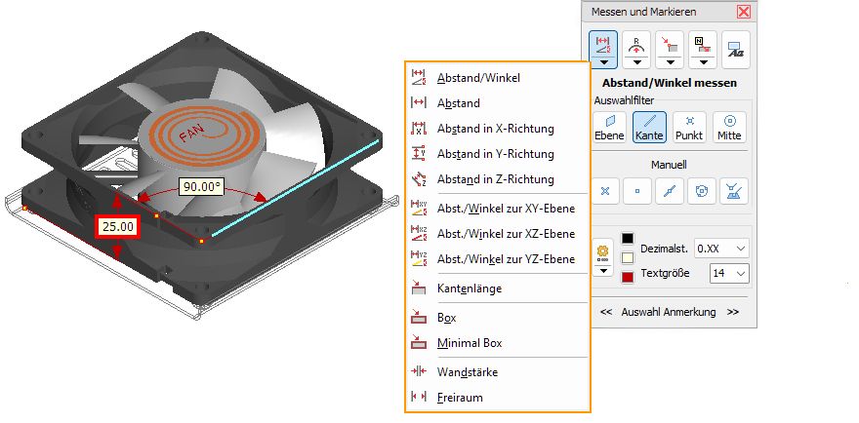Click the next annotation arrow button
Screen dimensions: 859x423
(733, 312)
